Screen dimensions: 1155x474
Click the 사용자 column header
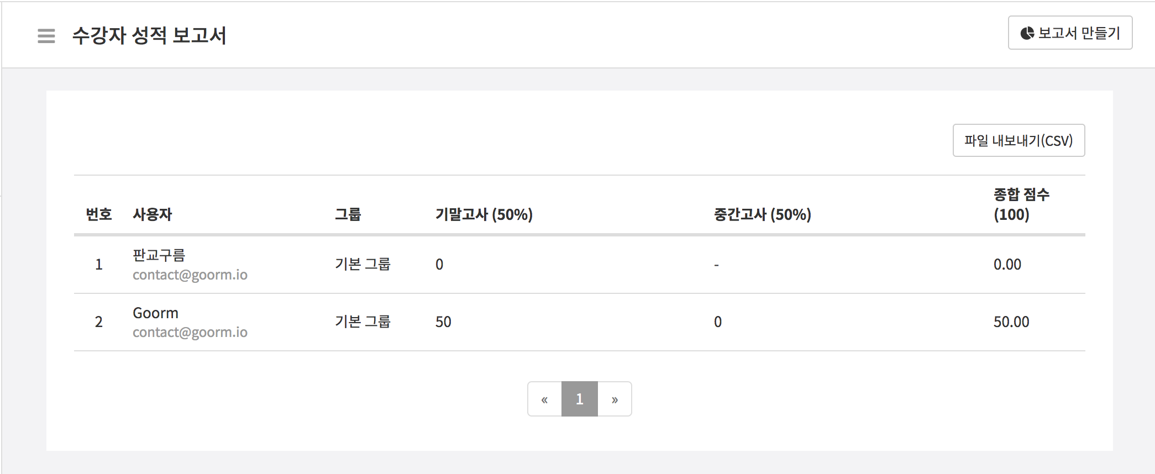[153, 214]
